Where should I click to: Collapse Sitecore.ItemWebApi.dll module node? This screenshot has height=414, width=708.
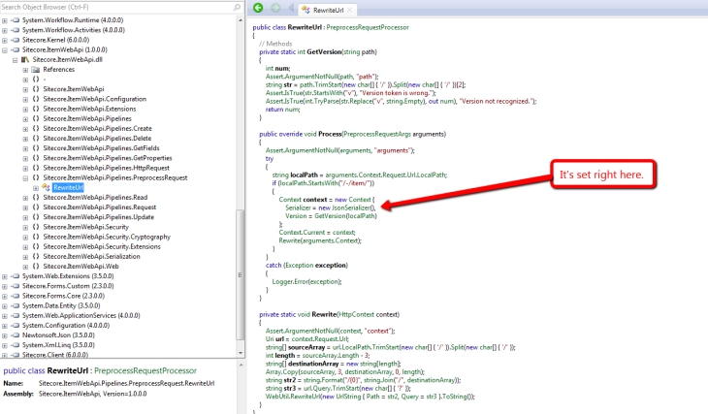[15, 60]
